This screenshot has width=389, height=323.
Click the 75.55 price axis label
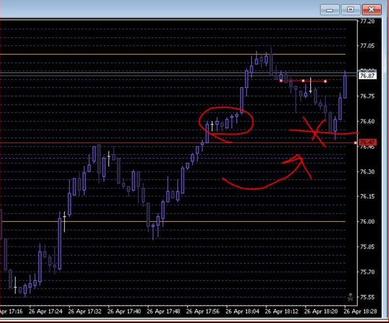point(367,297)
